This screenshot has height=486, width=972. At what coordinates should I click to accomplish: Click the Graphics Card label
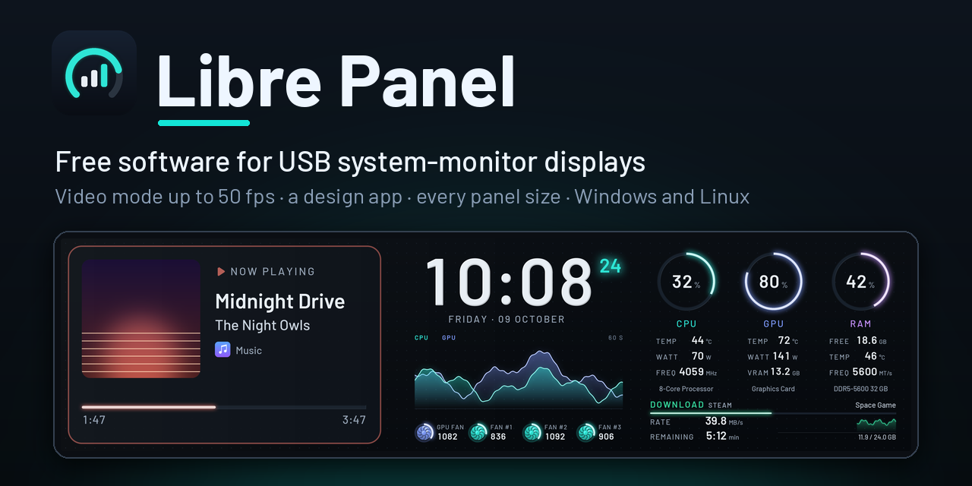pos(773,389)
